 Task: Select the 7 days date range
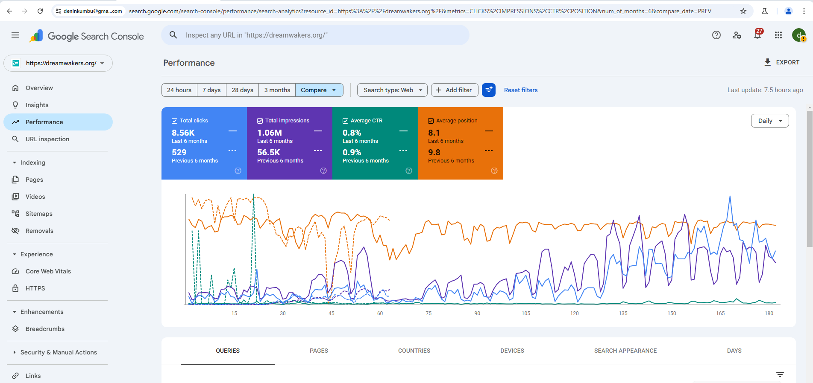point(211,90)
